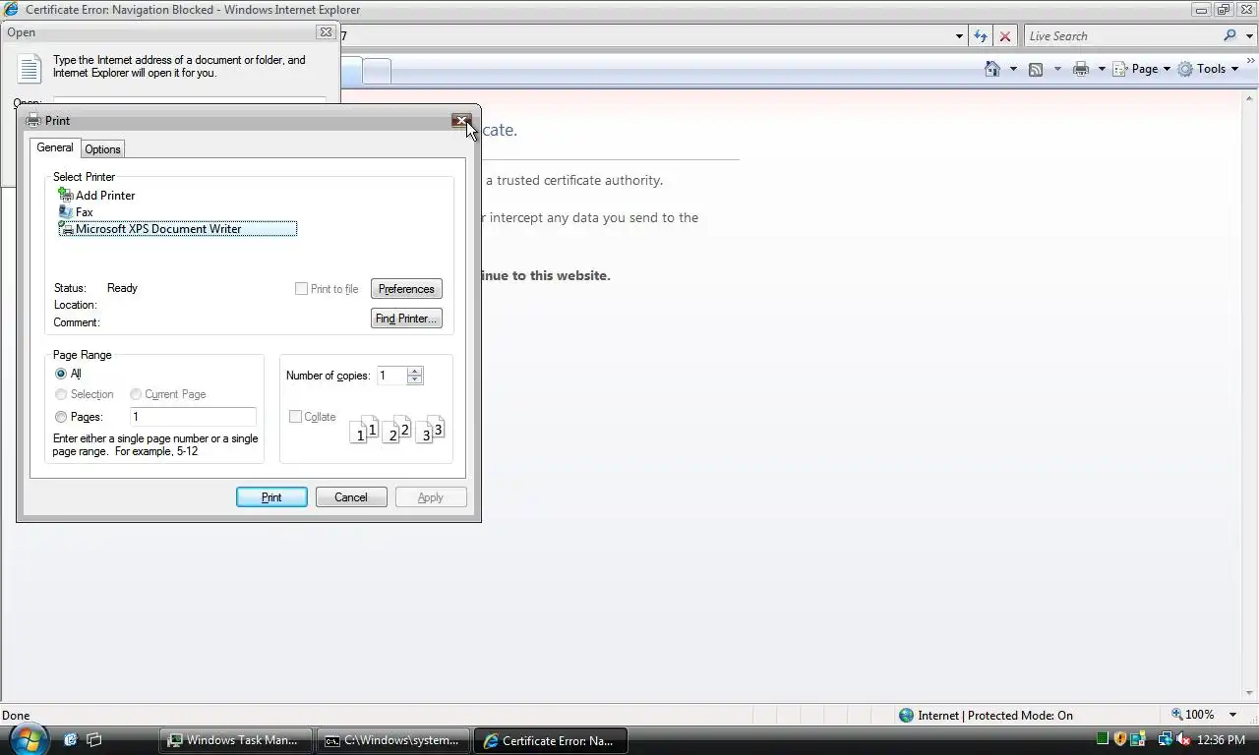Click Switch between windows Quick Launch icon
The image size is (1259, 755).
94,740
